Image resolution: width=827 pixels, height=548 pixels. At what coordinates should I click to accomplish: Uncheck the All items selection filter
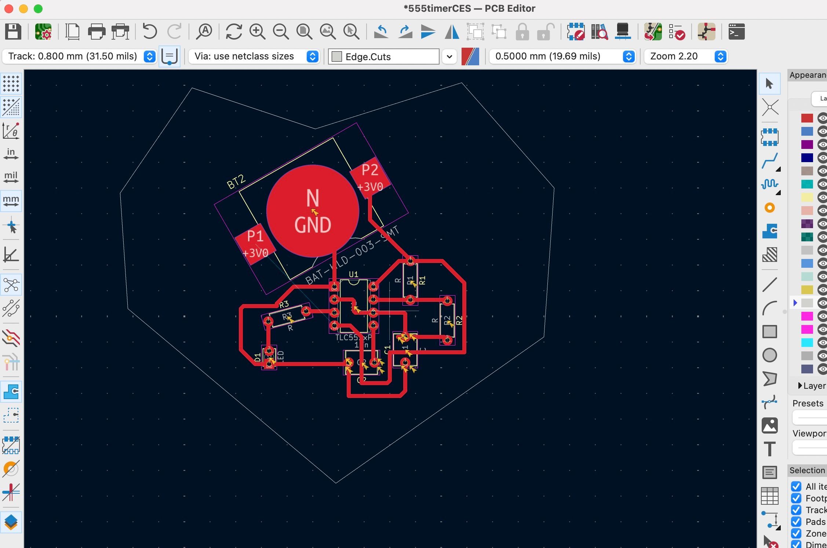796,486
